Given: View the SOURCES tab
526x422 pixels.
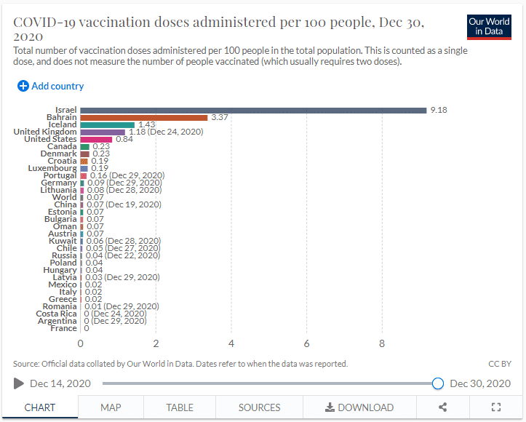Looking at the screenshot, I should pos(260,407).
